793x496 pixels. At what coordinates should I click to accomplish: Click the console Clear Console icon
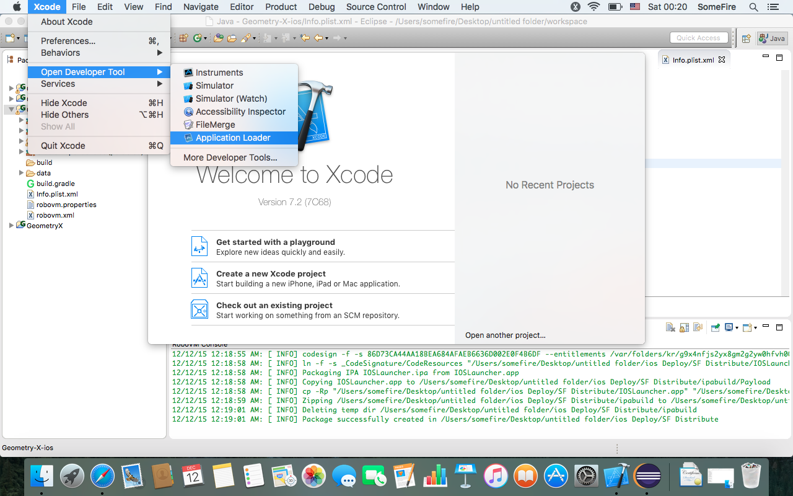(670, 327)
